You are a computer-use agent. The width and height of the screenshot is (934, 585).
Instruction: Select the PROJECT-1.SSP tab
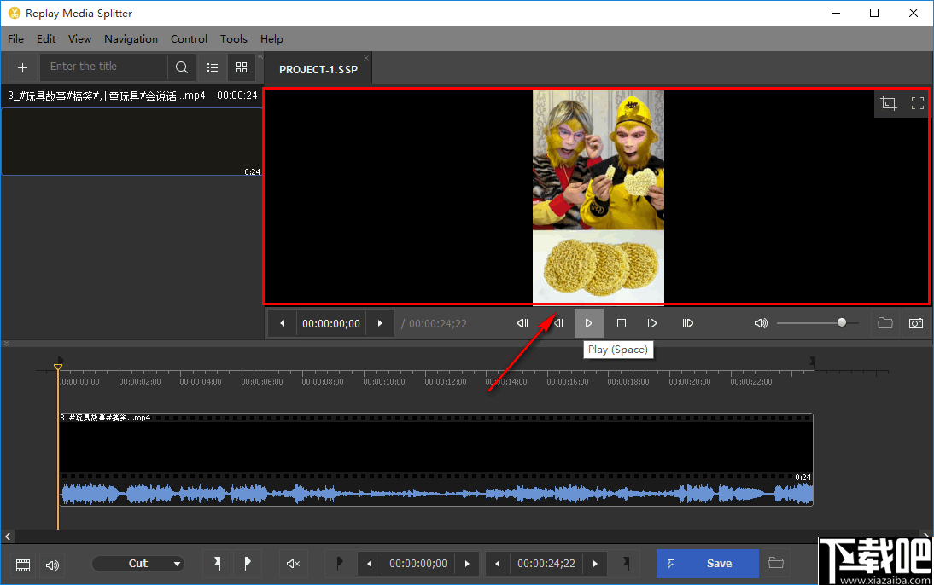click(318, 69)
